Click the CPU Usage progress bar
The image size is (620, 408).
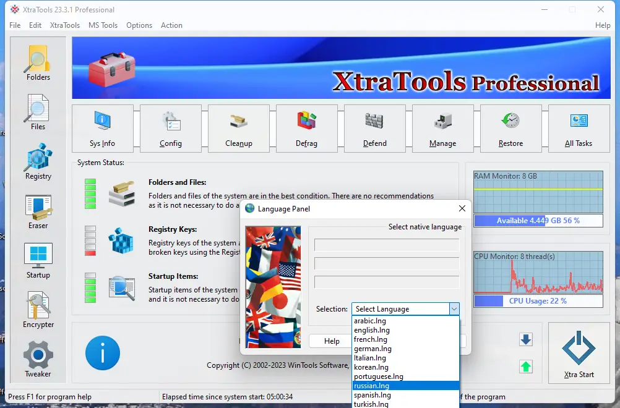click(x=537, y=301)
